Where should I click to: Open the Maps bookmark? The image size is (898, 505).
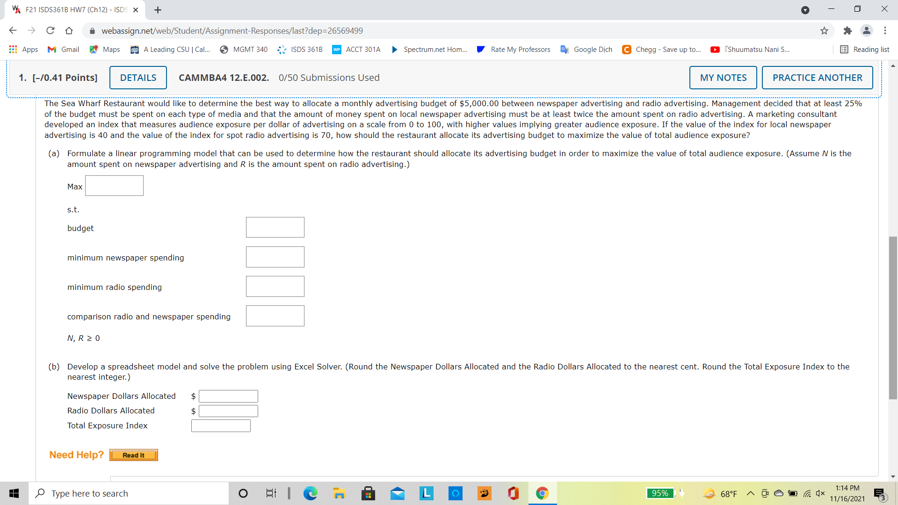click(x=104, y=49)
